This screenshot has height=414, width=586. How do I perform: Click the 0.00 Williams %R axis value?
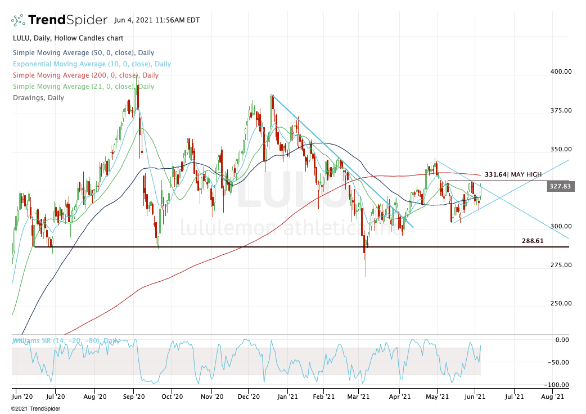click(x=562, y=340)
